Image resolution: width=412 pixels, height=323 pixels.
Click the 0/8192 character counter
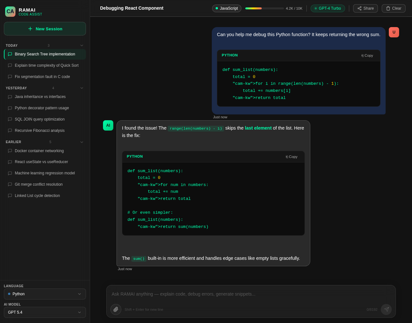point(372,309)
